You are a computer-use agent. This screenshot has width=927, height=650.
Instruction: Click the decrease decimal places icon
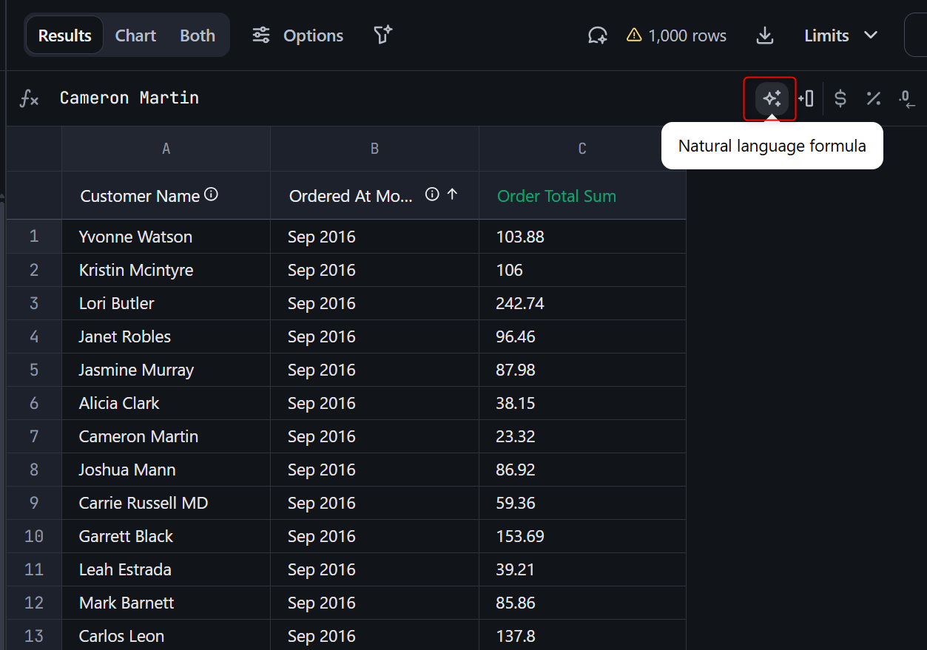tap(907, 98)
